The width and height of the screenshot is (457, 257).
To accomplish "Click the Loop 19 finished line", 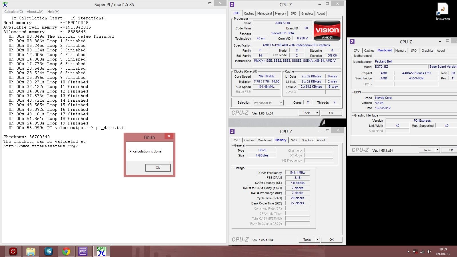I will [x=48, y=123].
